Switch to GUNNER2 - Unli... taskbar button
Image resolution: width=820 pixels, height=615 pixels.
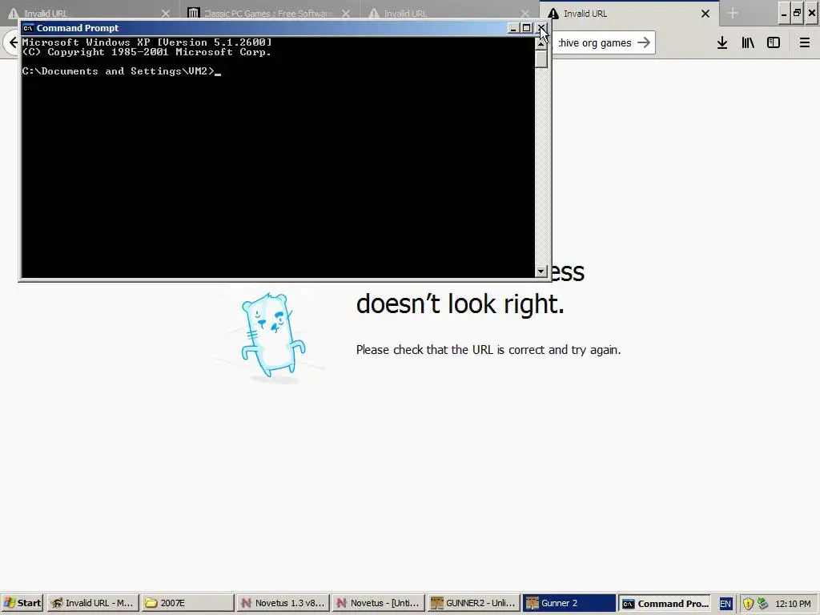pos(473,603)
